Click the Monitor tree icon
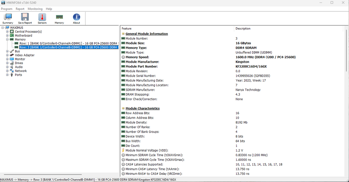 coord(12,59)
